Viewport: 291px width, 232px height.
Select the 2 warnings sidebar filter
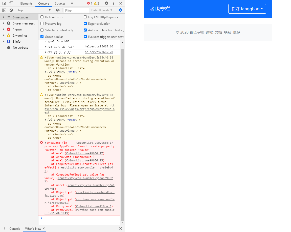(x=19, y=35)
